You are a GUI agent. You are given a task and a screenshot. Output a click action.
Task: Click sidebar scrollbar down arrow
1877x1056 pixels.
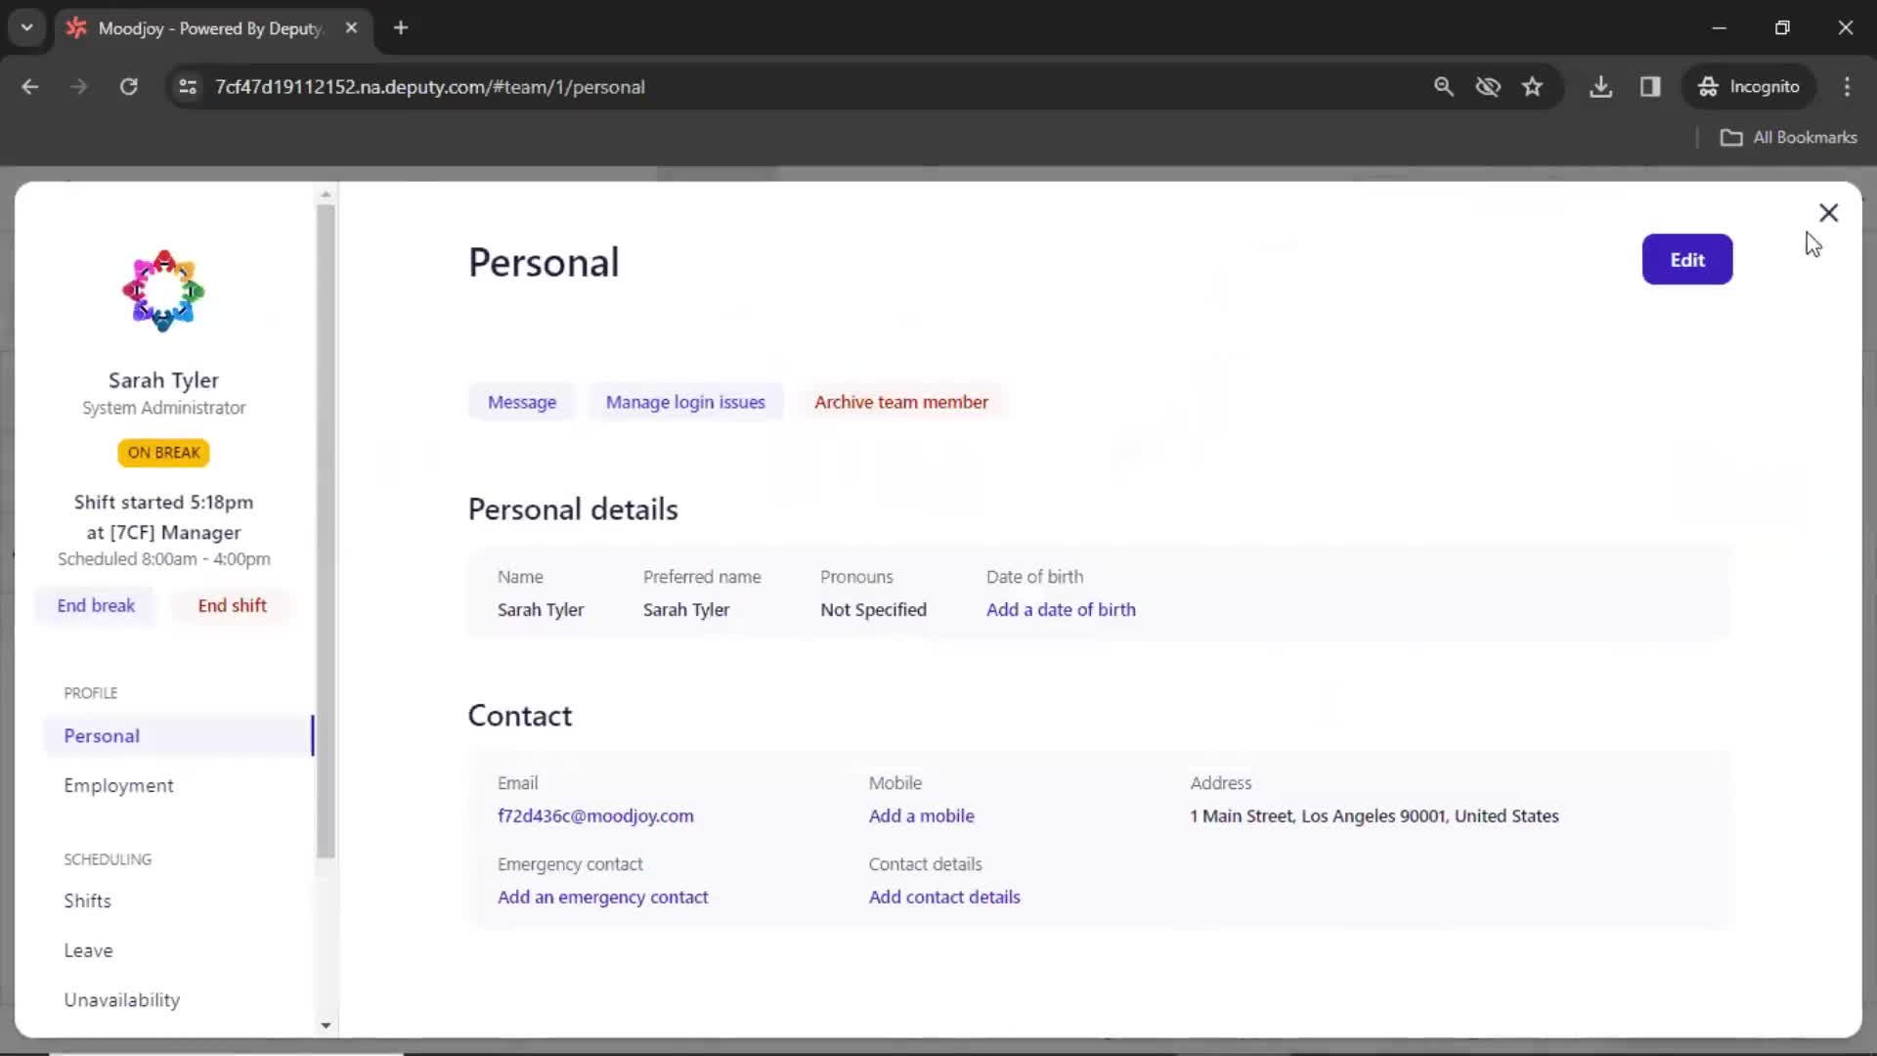click(x=326, y=1026)
